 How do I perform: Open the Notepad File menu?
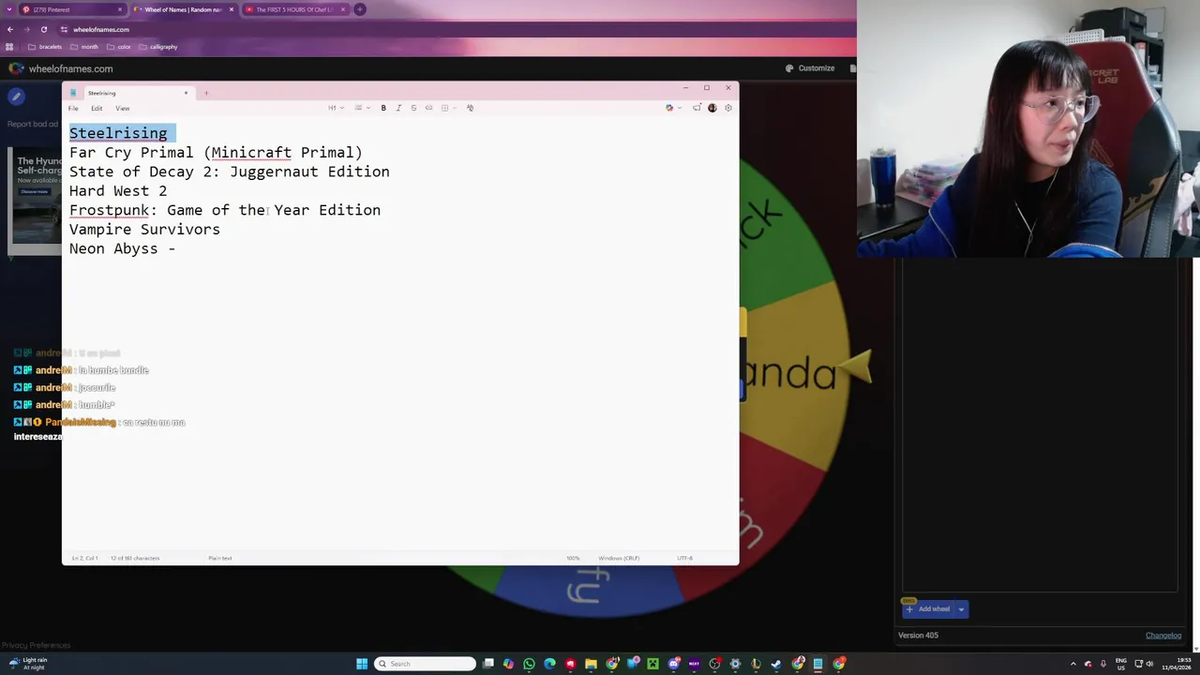coord(73,108)
